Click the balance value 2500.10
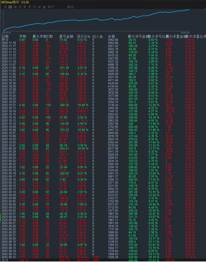The height and width of the screenshot is (262, 206). coord(113,167)
